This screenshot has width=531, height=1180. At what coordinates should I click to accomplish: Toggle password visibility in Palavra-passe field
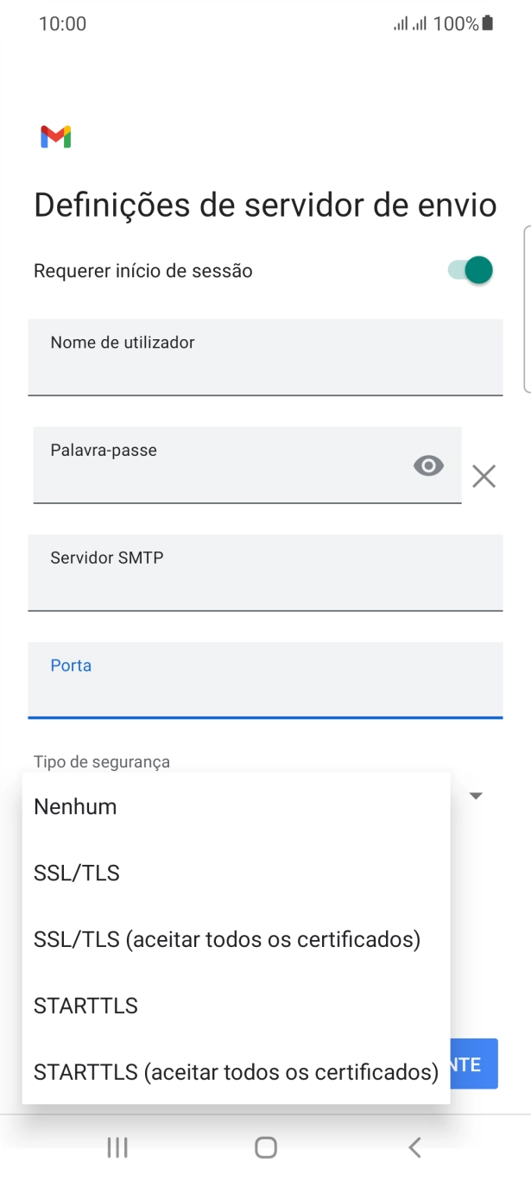pyautogui.click(x=428, y=465)
